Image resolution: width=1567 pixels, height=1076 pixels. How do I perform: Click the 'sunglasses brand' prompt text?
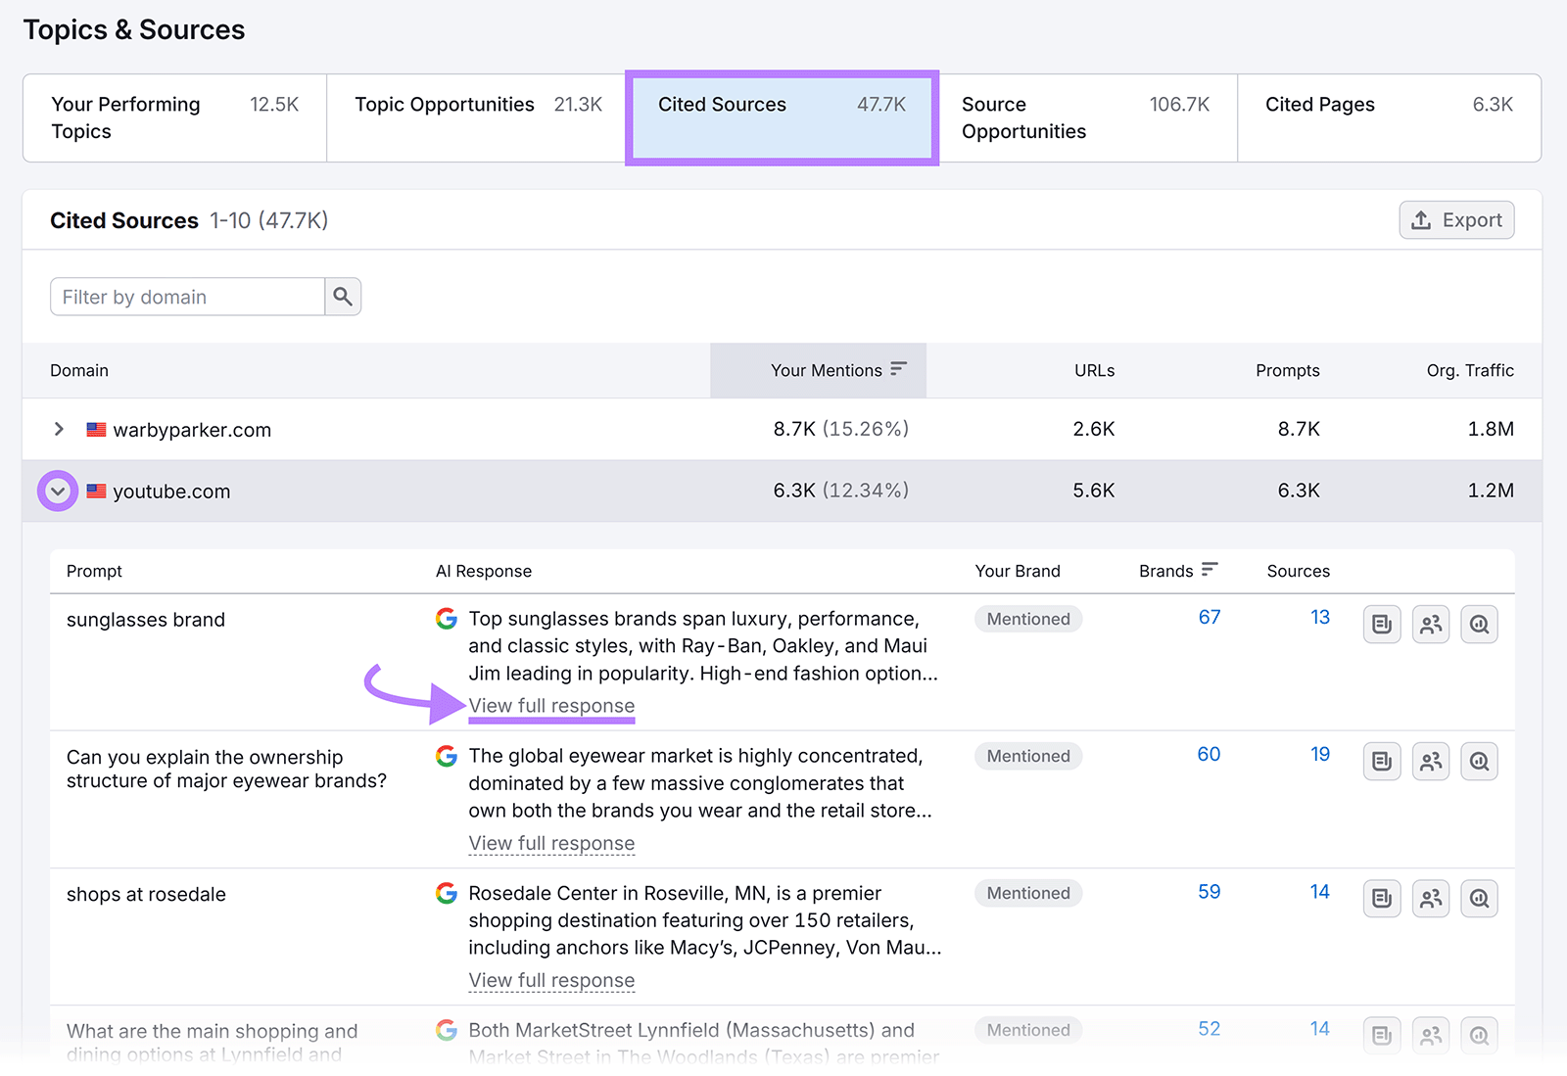coord(146,620)
